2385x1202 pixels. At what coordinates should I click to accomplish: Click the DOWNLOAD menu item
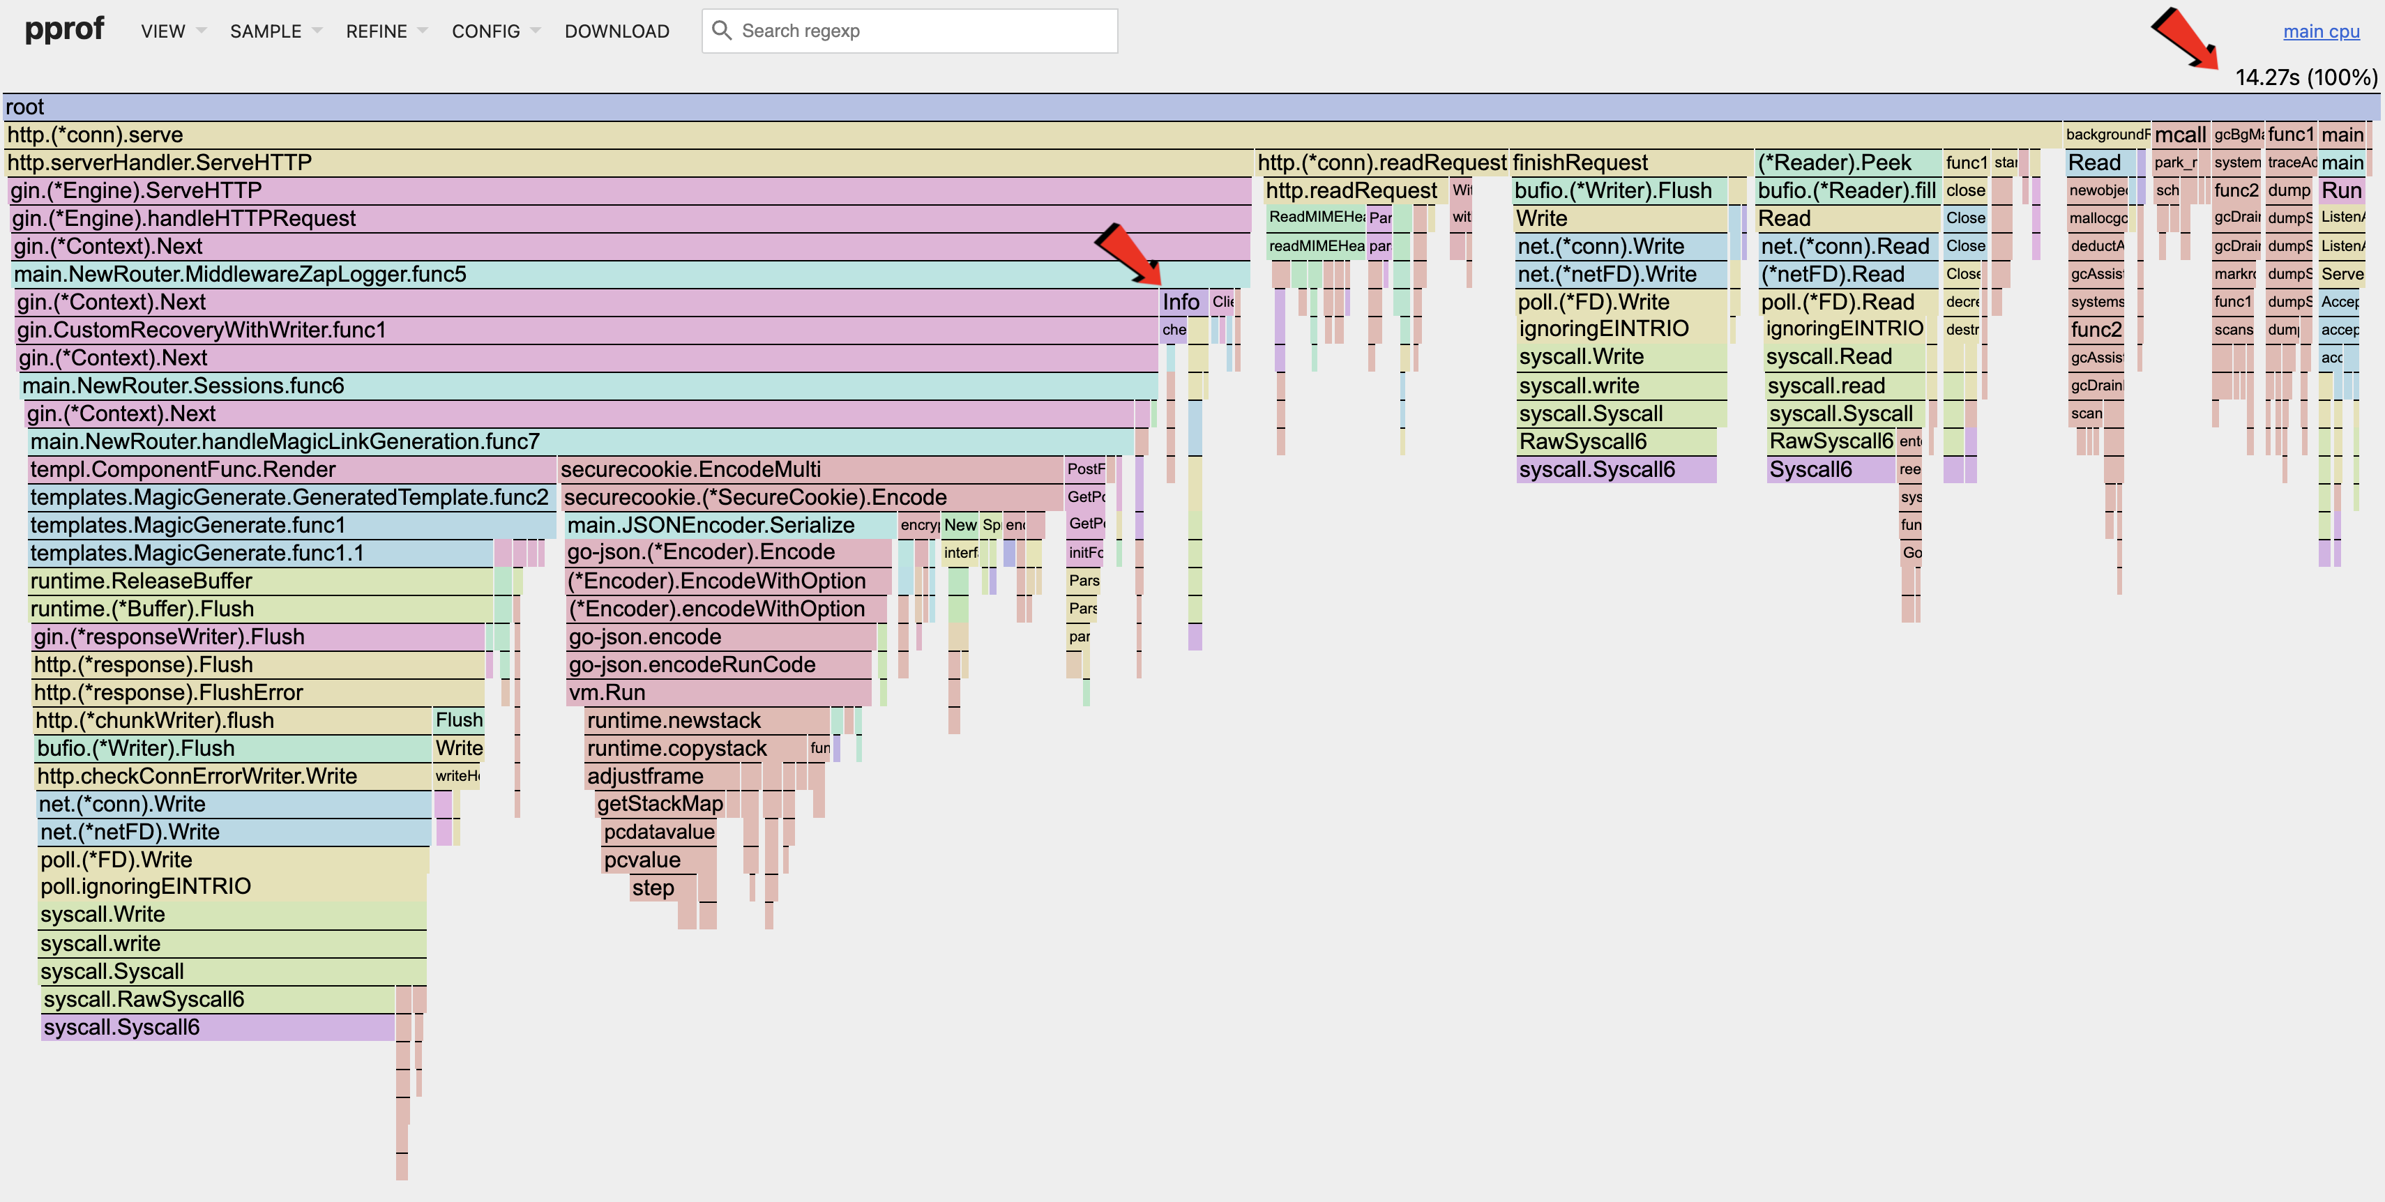pyautogui.click(x=616, y=31)
